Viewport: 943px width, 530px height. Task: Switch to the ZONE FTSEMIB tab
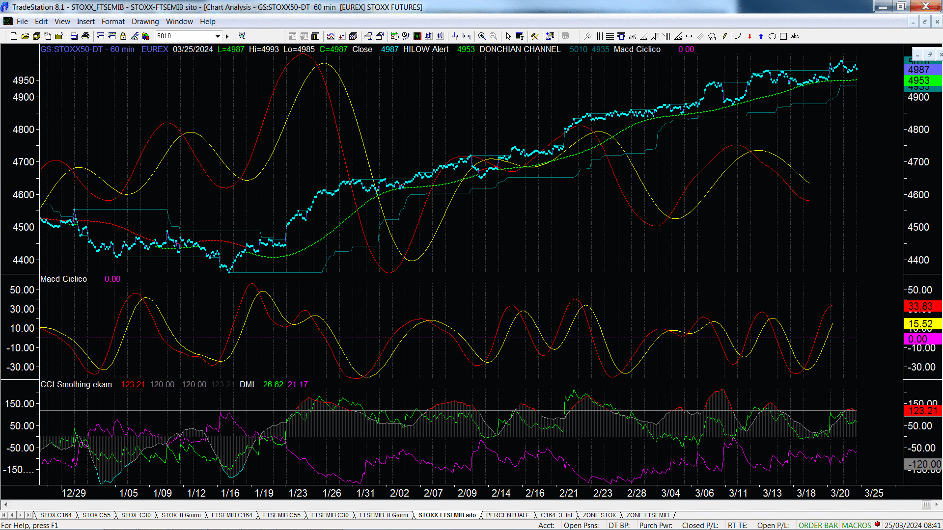coord(647,515)
